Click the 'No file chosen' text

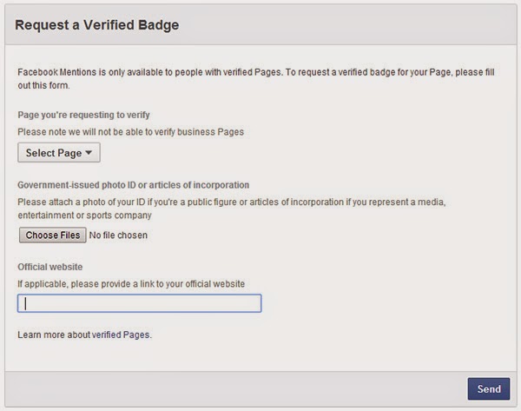click(x=118, y=235)
